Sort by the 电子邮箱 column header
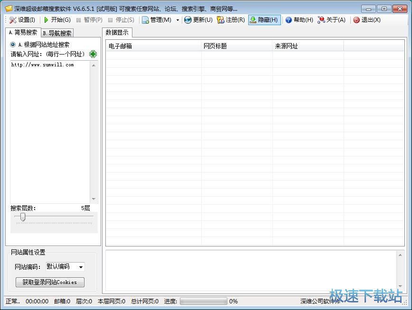 [153, 46]
